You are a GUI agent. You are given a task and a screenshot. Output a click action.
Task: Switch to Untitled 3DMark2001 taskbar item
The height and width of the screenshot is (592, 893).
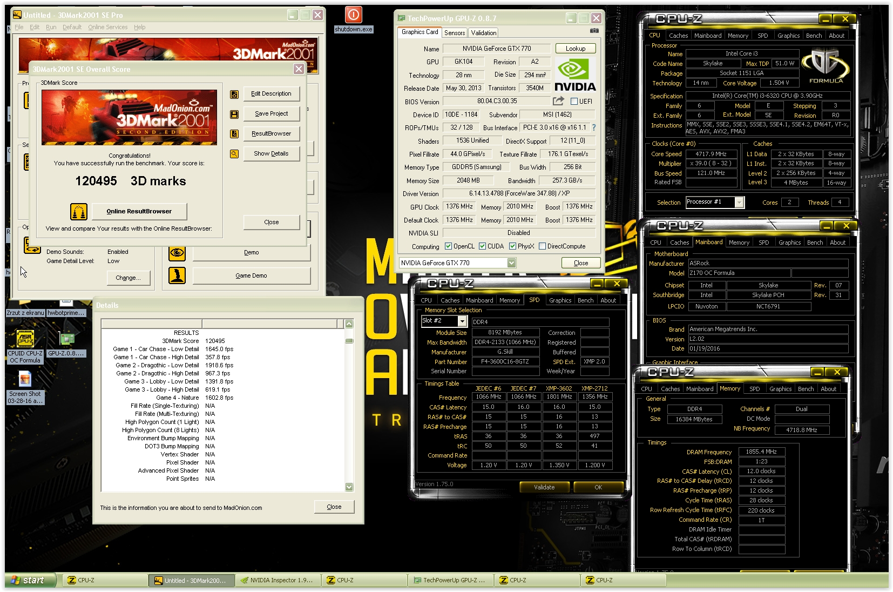point(191,580)
